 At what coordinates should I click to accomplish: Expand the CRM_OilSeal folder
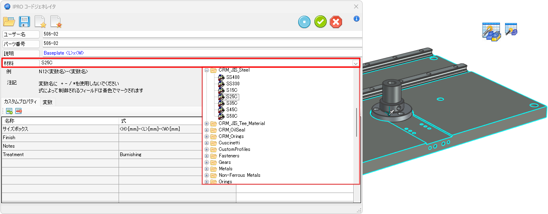[206, 130]
